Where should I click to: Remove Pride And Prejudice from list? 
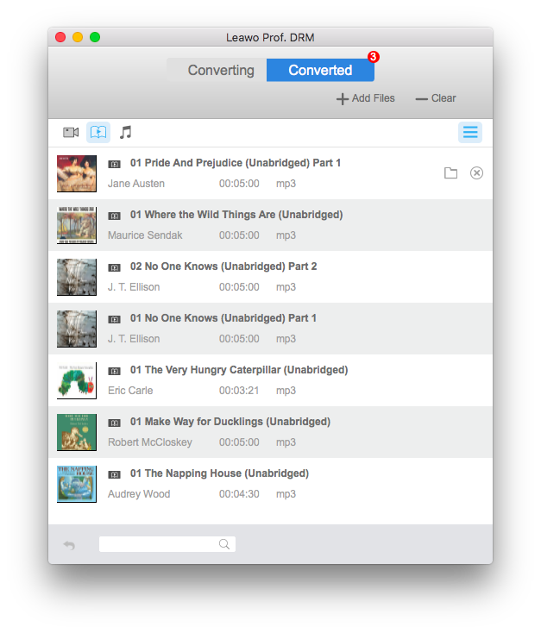click(x=476, y=173)
